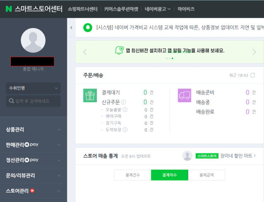The height and width of the screenshot is (202, 264).
Task: Select the first carousel dot
Action: (x=167, y=58)
